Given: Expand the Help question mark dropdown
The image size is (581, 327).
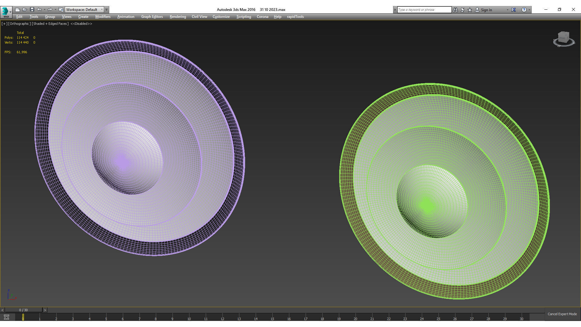Looking at the screenshot, I should click(529, 10).
